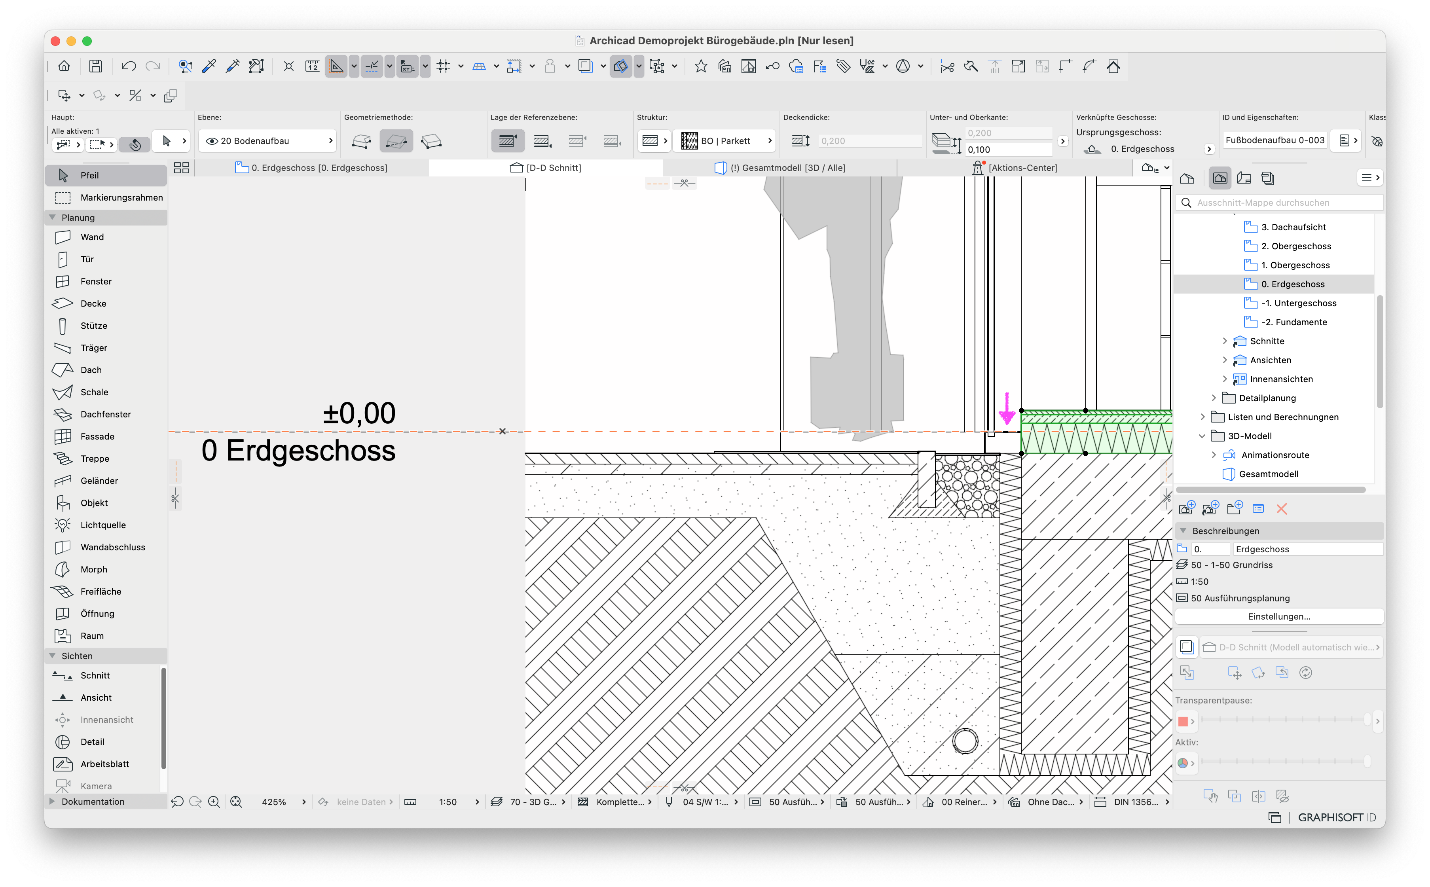Click the navigator search field
Viewport: 1430px width, 887px height.
[x=1279, y=203]
